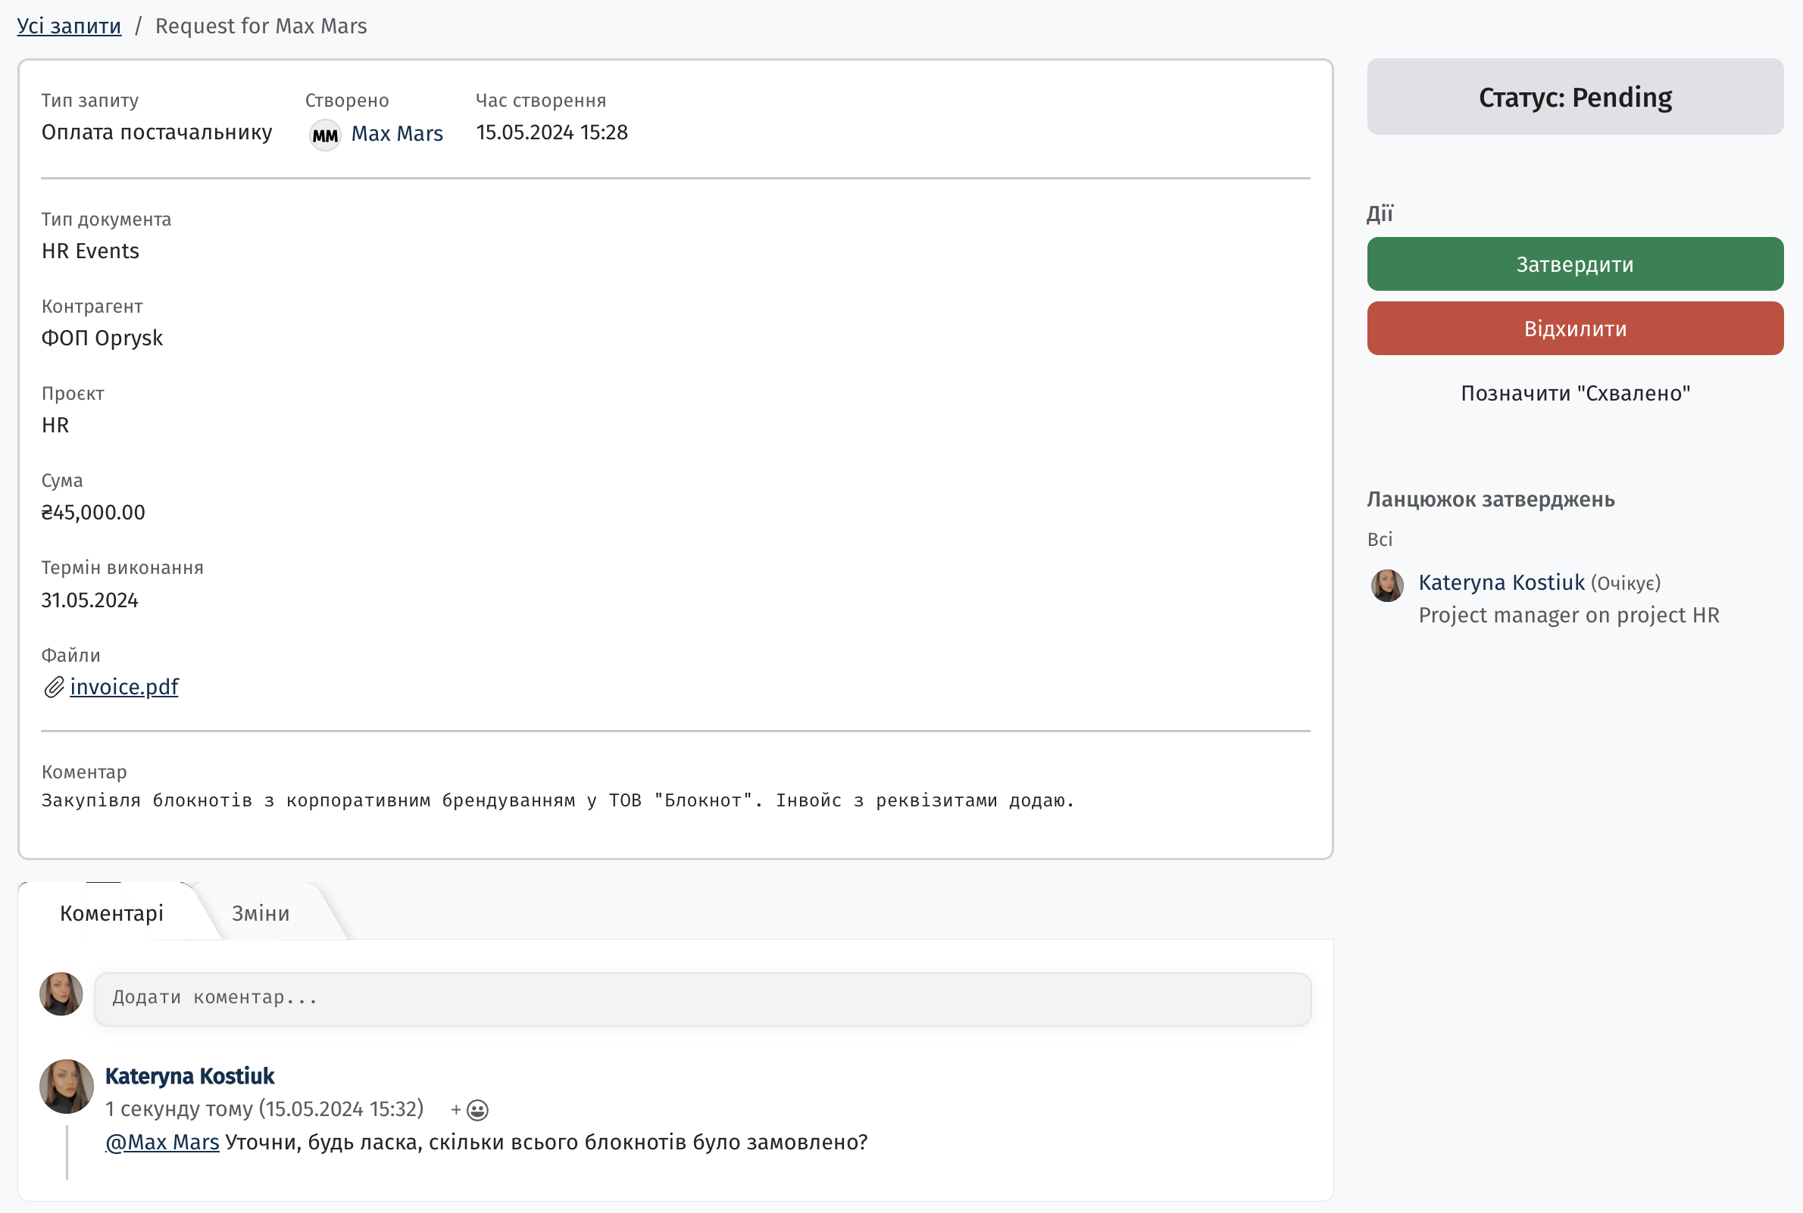The image size is (1803, 1213).
Task: Click Позначити "Схвалено"
Action: [1575, 393]
